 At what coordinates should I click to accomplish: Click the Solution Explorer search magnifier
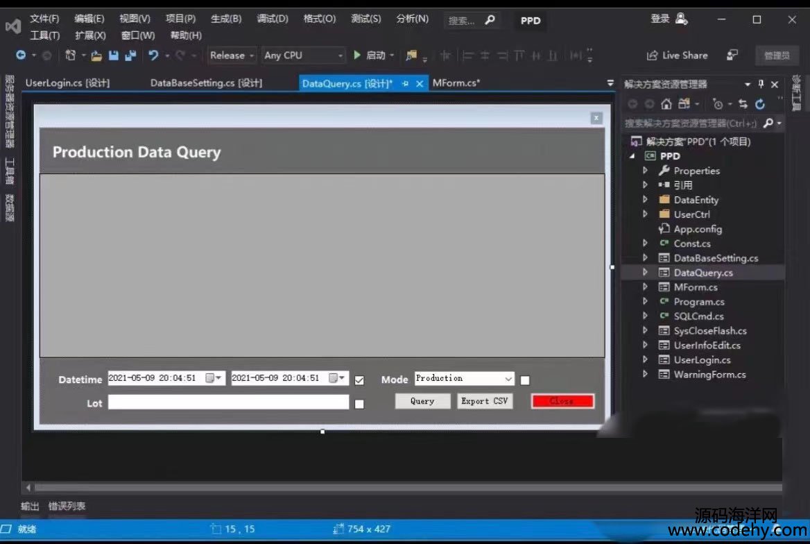pyautogui.click(x=768, y=123)
